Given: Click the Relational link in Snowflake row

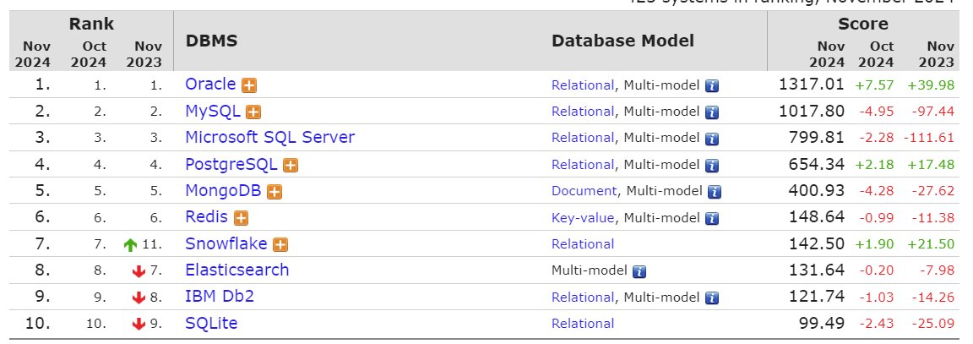Looking at the screenshot, I should tap(583, 244).
